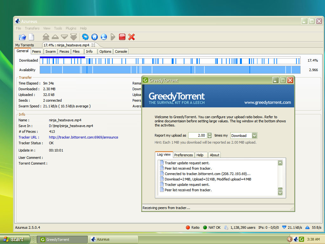Remove torrent with red X icon
325x244 pixels.
131,37
